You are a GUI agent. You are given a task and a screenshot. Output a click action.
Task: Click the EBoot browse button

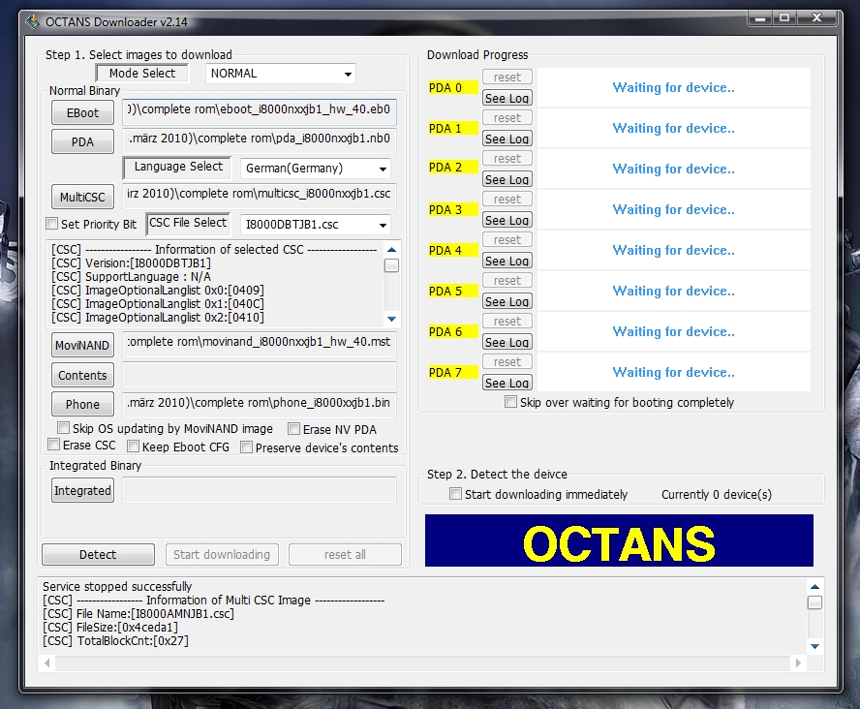click(x=83, y=113)
